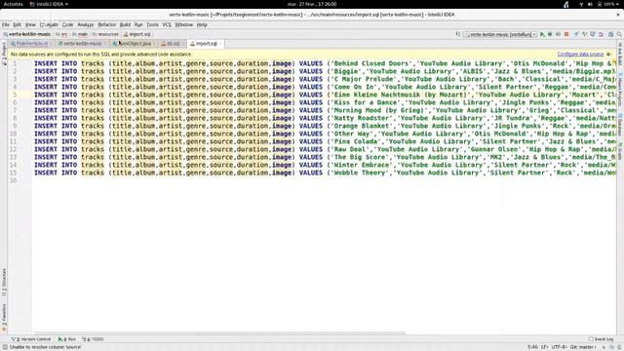Open the Project Structure icon
The width and height of the screenshot is (624, 351).
tap(611, 35)
